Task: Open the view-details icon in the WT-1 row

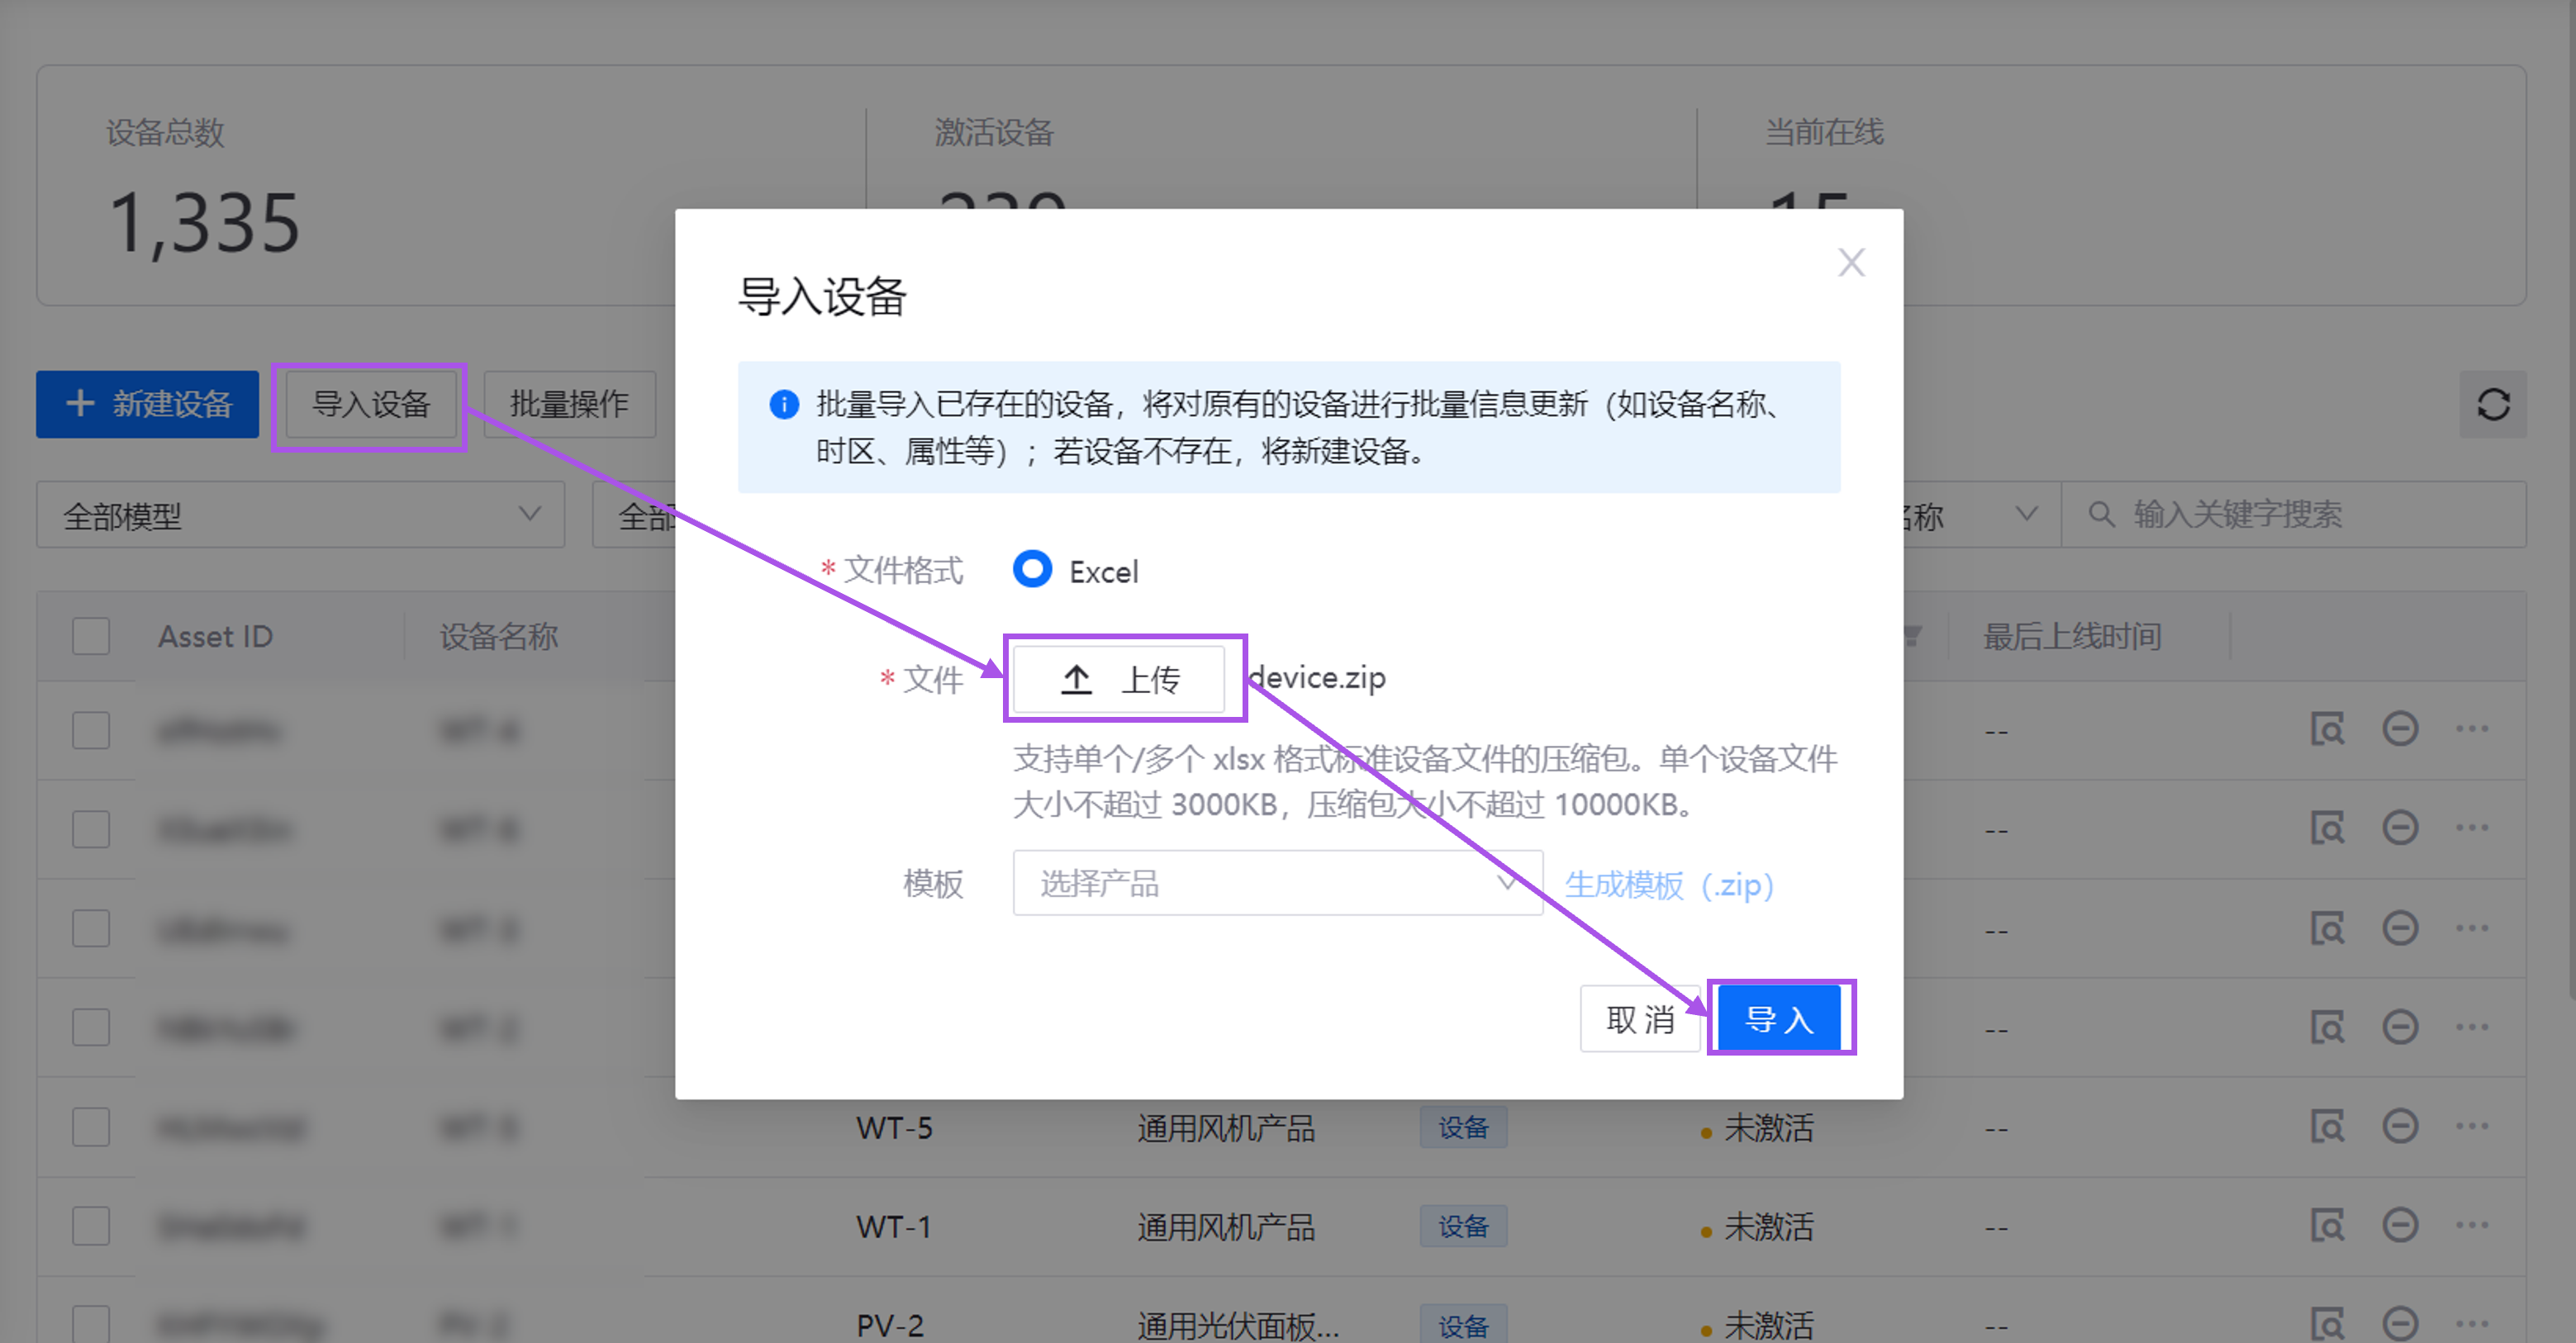Action: pos(2327,1225)
